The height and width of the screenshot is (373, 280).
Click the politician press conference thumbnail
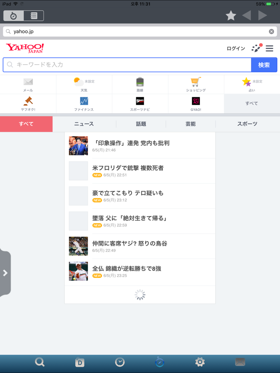(78, 146)
